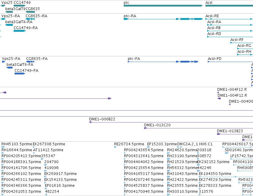Open the Acsl-RD transcript label
Viewport: 253px width, 196px height.
214,34
